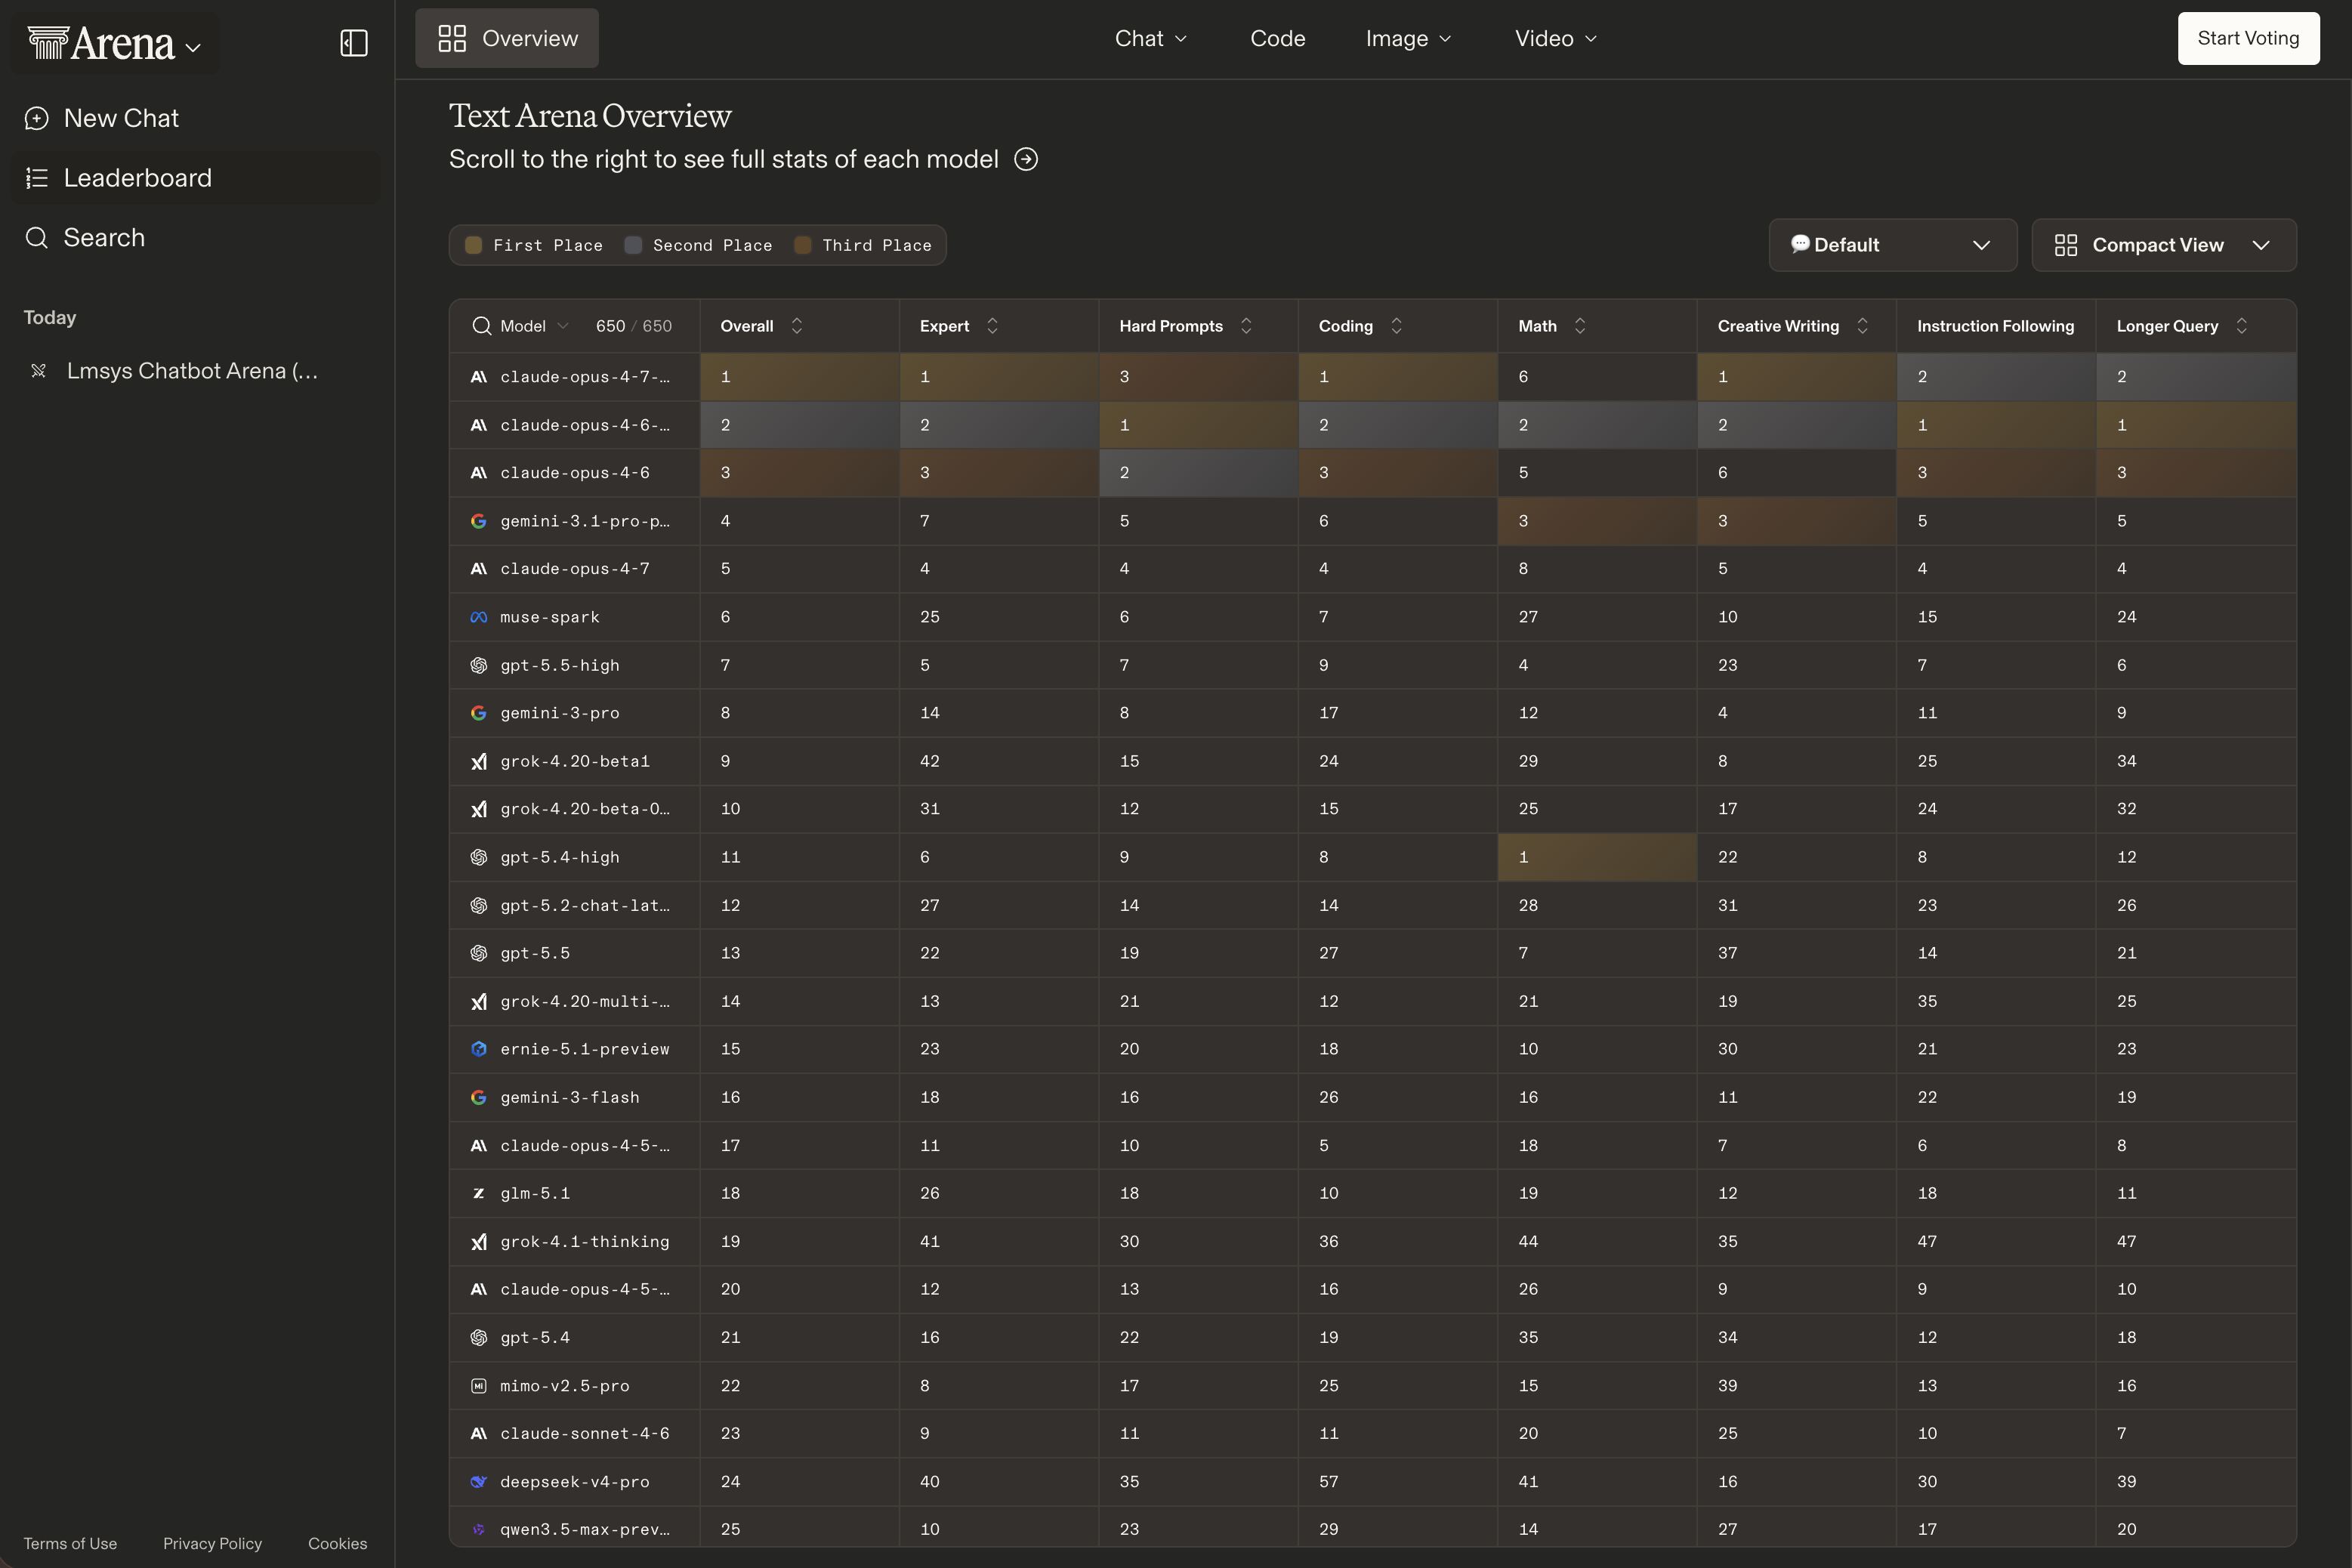Click the xAI icon beside grok-4.1-thinking
Screen dimensions: 2352x1568
(x=479, y=1241)
